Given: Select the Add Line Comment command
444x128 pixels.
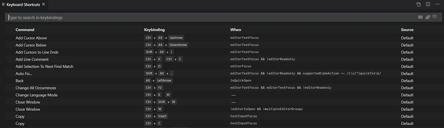Looking at the screenshot, I should [x=32, y=59].
